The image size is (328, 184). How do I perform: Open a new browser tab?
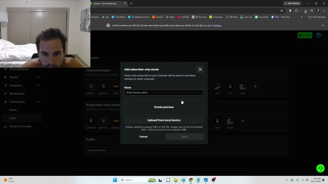[131, 4]
